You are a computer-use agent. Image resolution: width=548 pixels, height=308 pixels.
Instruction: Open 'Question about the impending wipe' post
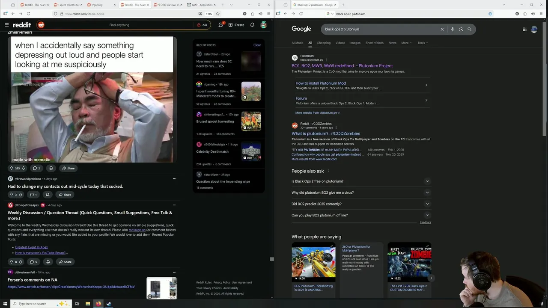coord(223,181)
